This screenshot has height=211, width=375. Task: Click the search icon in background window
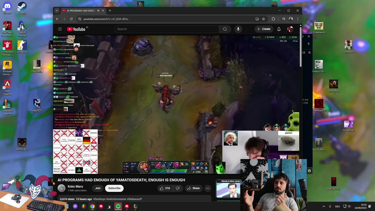click(x=309, y=52)
